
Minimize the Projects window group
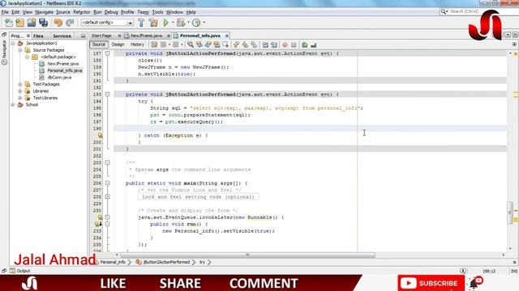point(83,36)
